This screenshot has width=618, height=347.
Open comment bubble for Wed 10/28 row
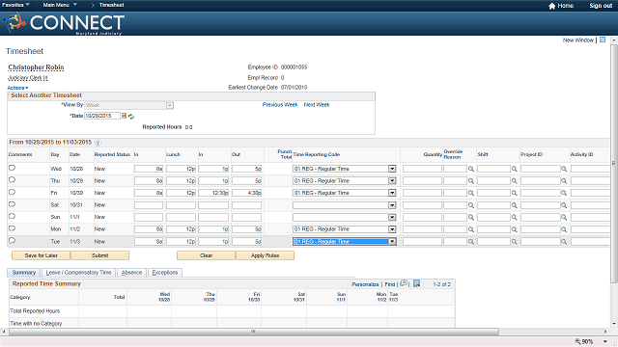(12, 168)
